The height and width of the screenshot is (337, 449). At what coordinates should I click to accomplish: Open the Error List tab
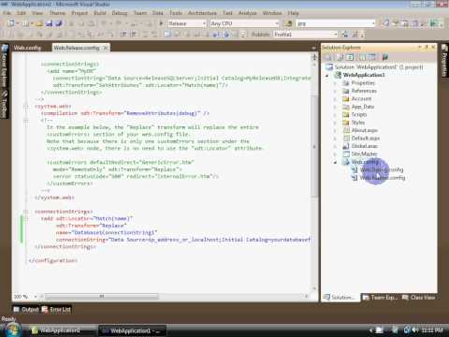[x=56, y=310]
